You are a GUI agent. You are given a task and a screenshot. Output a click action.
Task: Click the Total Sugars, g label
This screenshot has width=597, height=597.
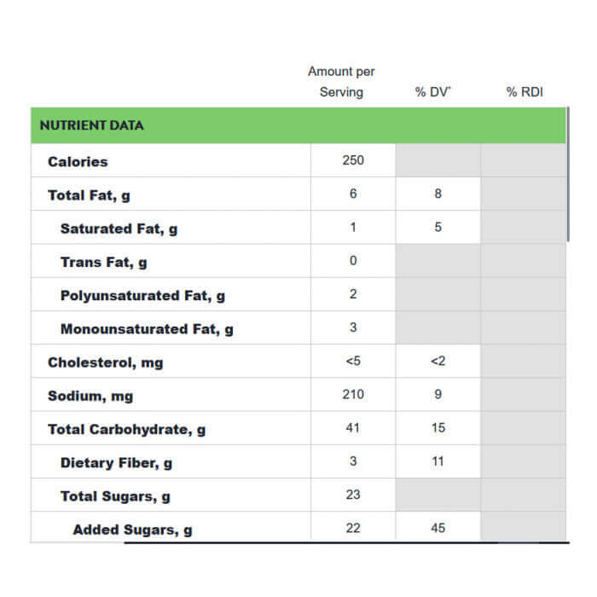pos(115,496)
